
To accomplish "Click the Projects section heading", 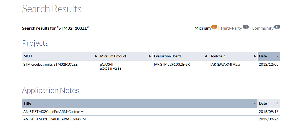I will tap(35, 43).
